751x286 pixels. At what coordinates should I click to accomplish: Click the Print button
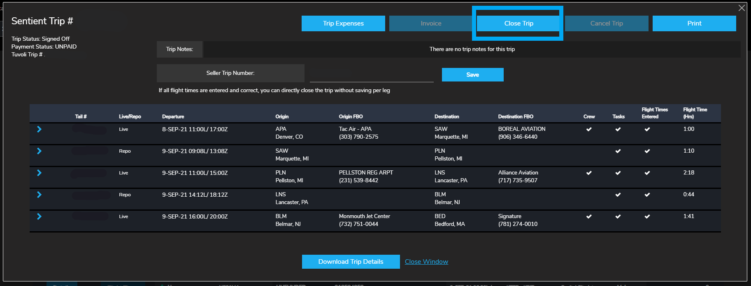[x=694, y=23]
